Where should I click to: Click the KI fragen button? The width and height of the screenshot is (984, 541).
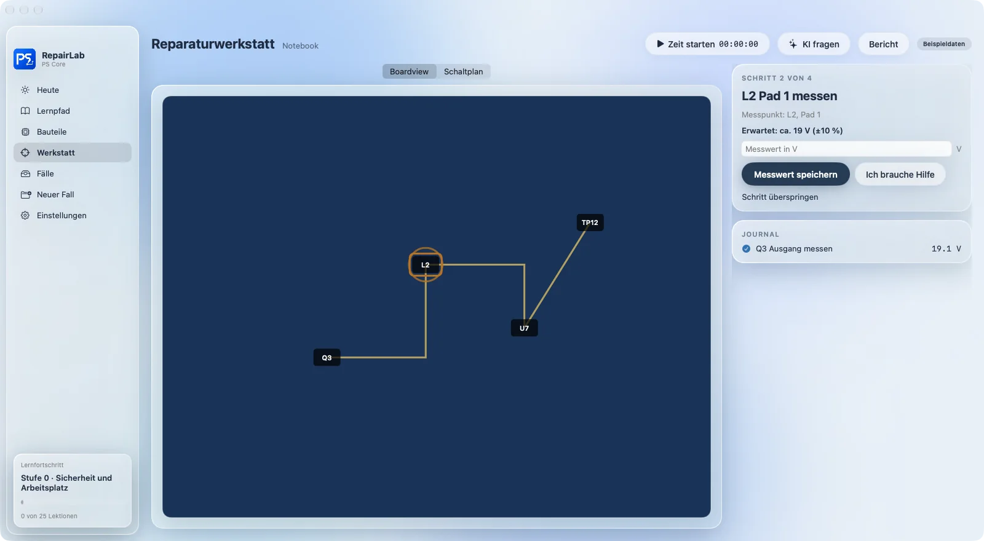pos(814,44)
